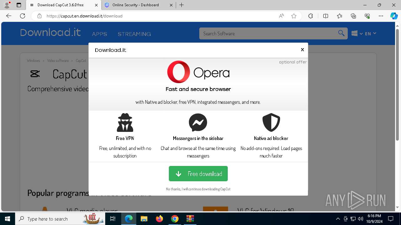Open the Favorites list icon

tap(340, 16)
